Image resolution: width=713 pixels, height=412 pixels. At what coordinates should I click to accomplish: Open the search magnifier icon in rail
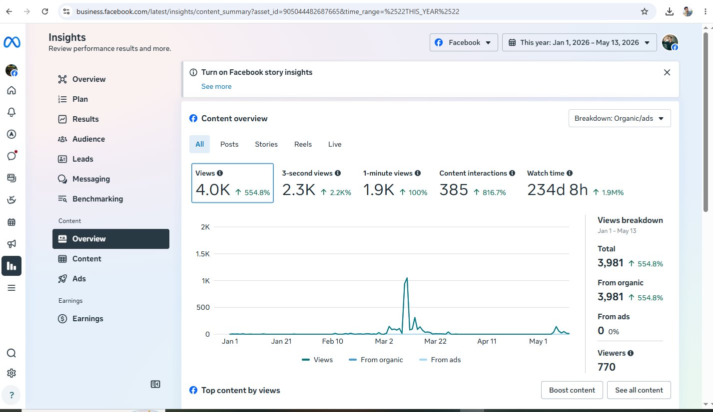11,353
